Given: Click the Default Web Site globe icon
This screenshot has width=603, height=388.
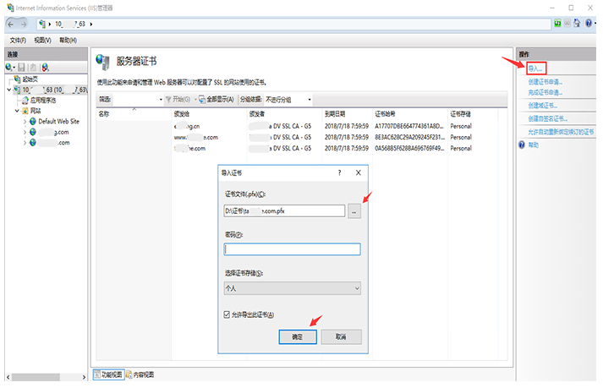Looking at the screenshot, I should click(32, 122).
